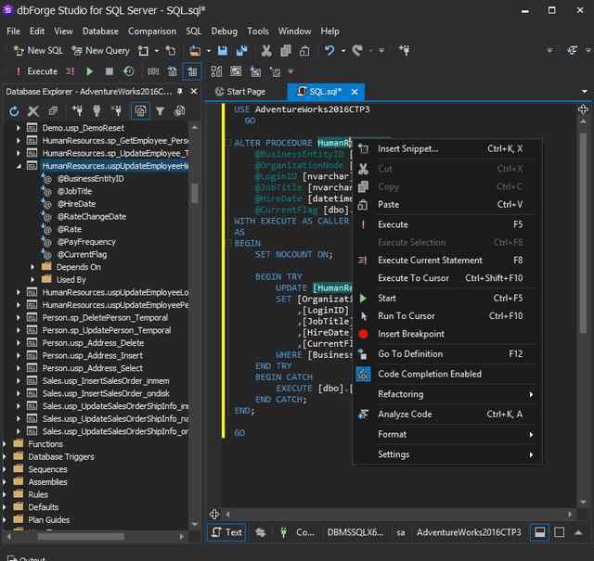Image resolution: width=594 pixels, height=561 pixels.
Task: Close the Database Explorer panel
Action: (194, 92)
